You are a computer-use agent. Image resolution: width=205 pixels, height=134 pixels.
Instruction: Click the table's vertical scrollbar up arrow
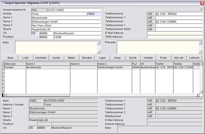201,64
